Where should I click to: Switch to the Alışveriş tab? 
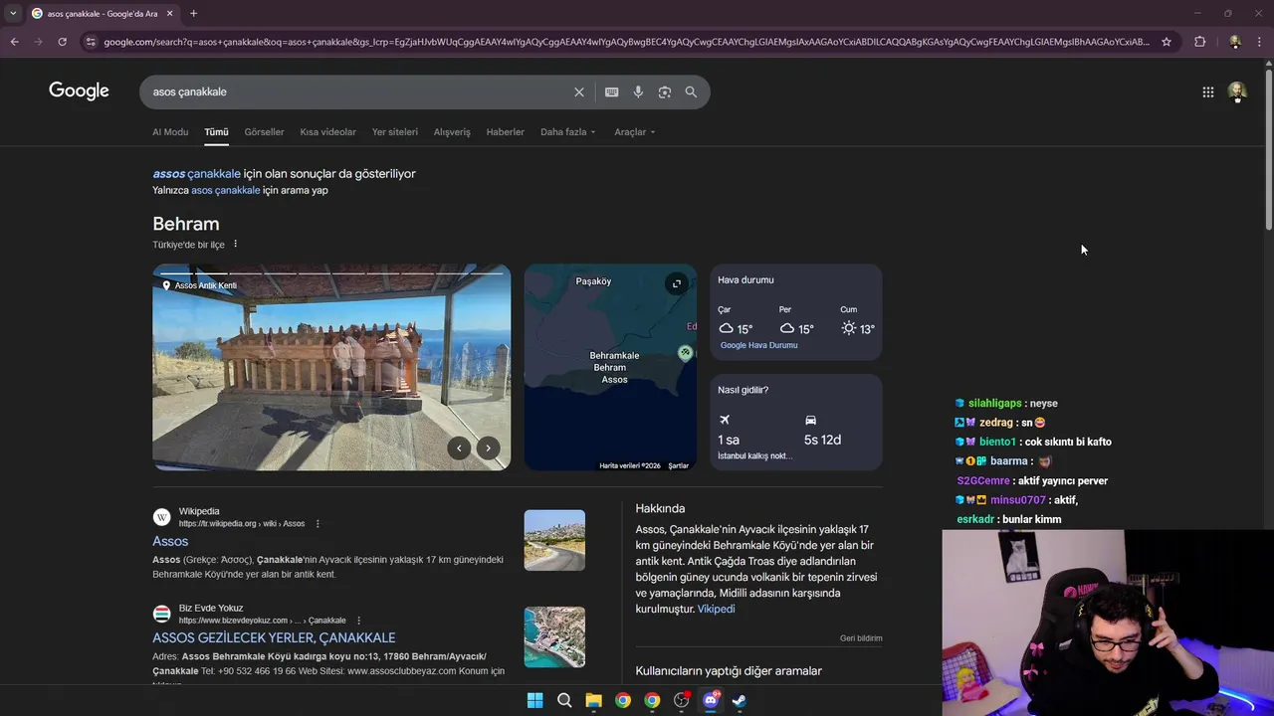(452, 131)
